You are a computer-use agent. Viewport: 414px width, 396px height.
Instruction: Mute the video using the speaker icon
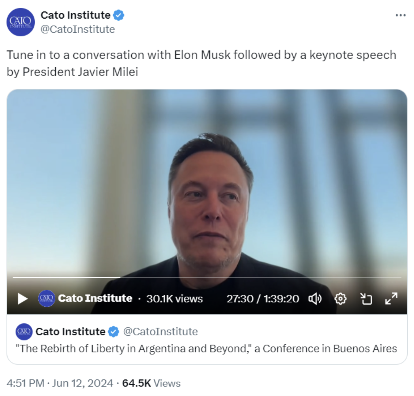click(x=315, y=298)
